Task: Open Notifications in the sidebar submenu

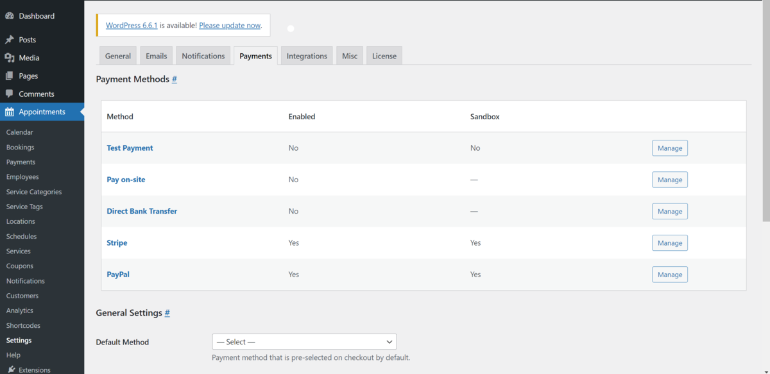Action: [x=26, y=281]
